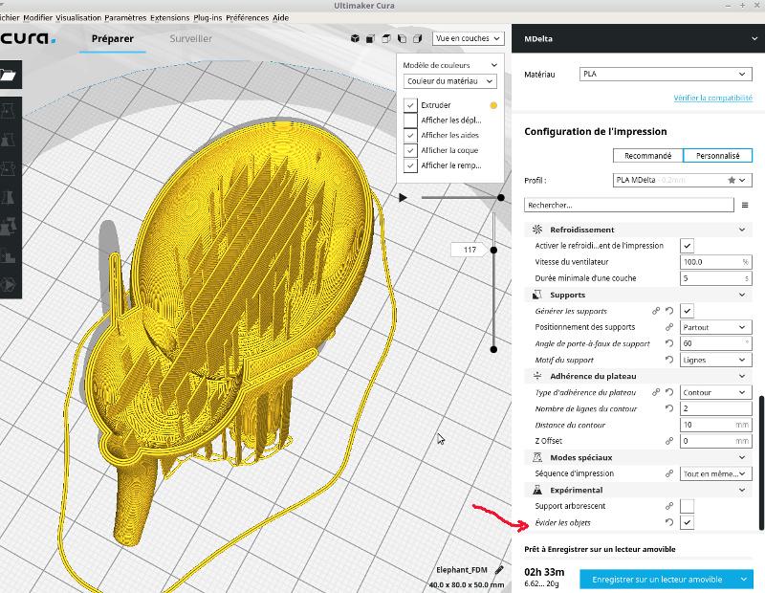Open the Visualisation menu

click(x=78, y=17)
